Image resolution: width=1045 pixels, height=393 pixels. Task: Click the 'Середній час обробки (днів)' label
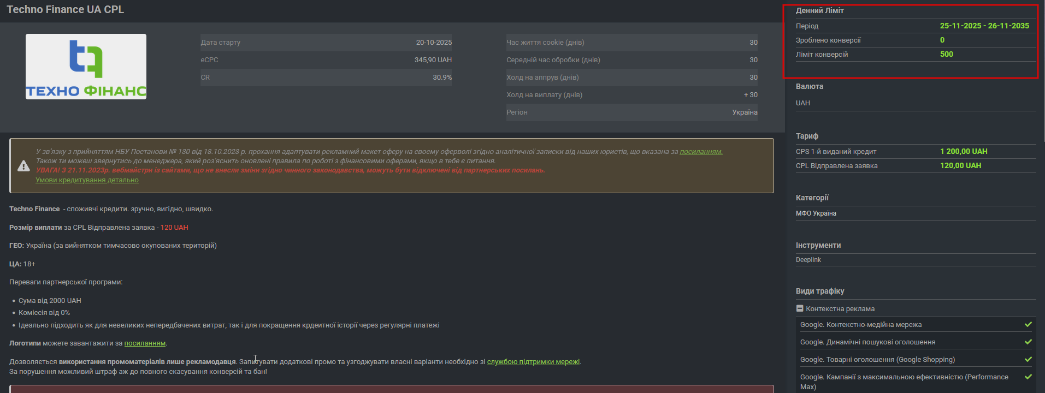[x=553, y=60]
